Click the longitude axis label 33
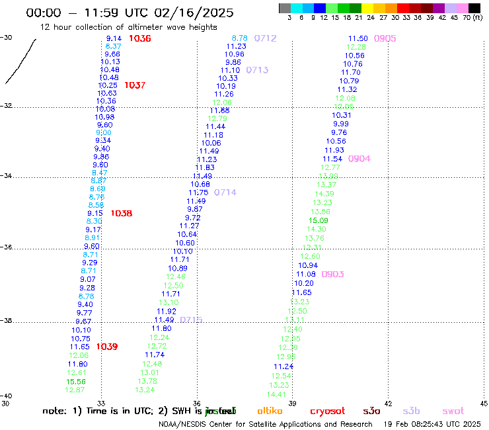This screenshot has height=430, width=489. pyautogui.click(x=101, y=404)
